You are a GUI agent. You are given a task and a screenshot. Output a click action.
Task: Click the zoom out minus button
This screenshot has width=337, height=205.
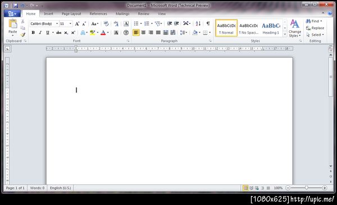click(288, 188)
